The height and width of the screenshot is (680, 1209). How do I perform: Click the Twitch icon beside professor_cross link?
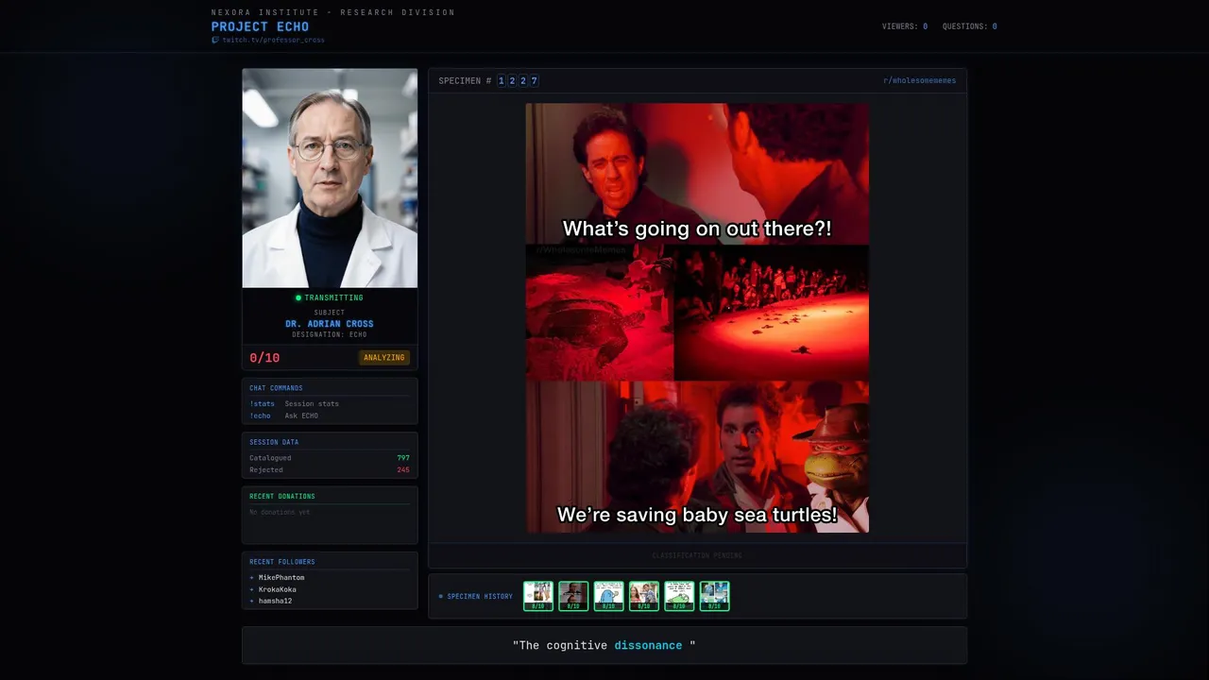[x=215, y=40]
